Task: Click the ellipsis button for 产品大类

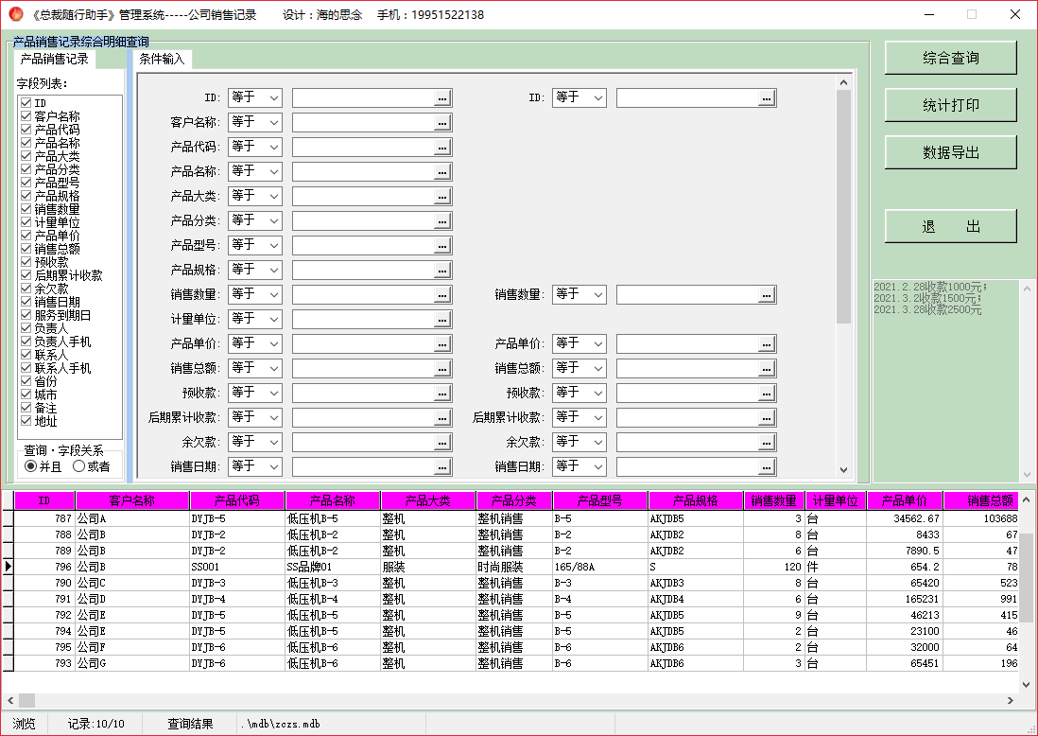Action: (442, 196)
